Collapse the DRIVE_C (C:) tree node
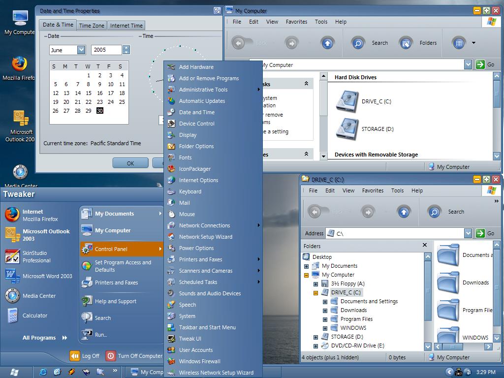This screenshot has width=504, height=378. point(315,293)
